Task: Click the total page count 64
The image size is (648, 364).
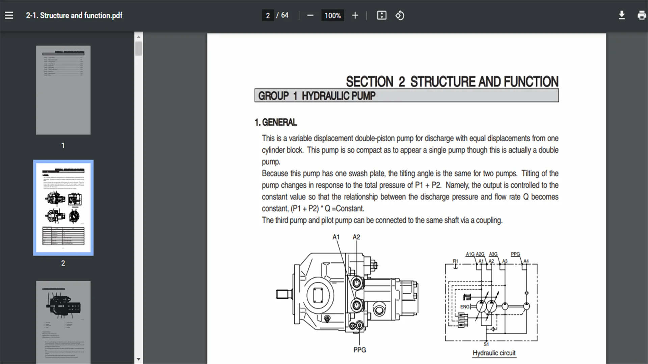Action: point(285,15)
